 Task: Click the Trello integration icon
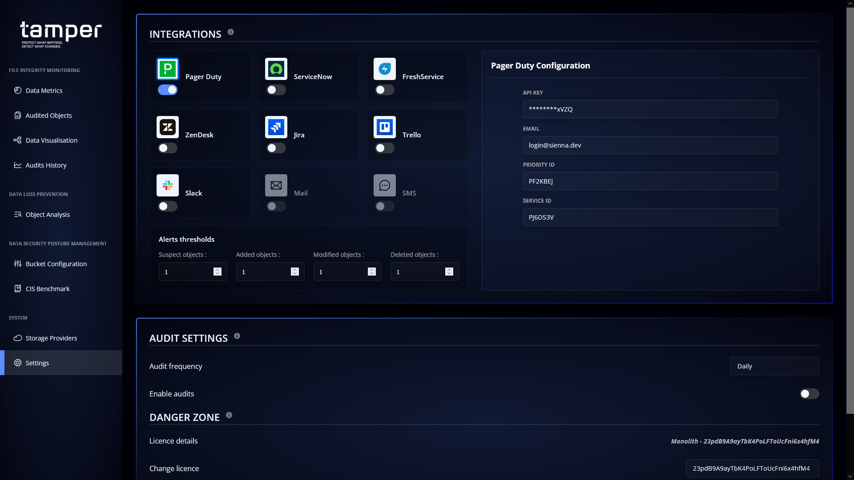coord(384,127)
